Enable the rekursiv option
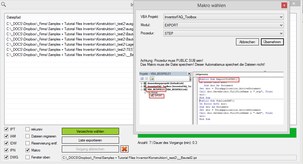Viewport: 303px width, 164px height. (28, 129)
